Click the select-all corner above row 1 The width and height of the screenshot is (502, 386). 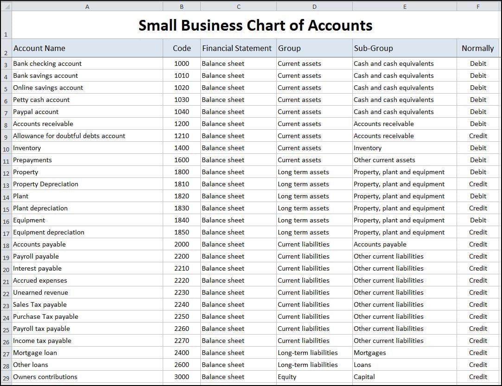(5, 6)
